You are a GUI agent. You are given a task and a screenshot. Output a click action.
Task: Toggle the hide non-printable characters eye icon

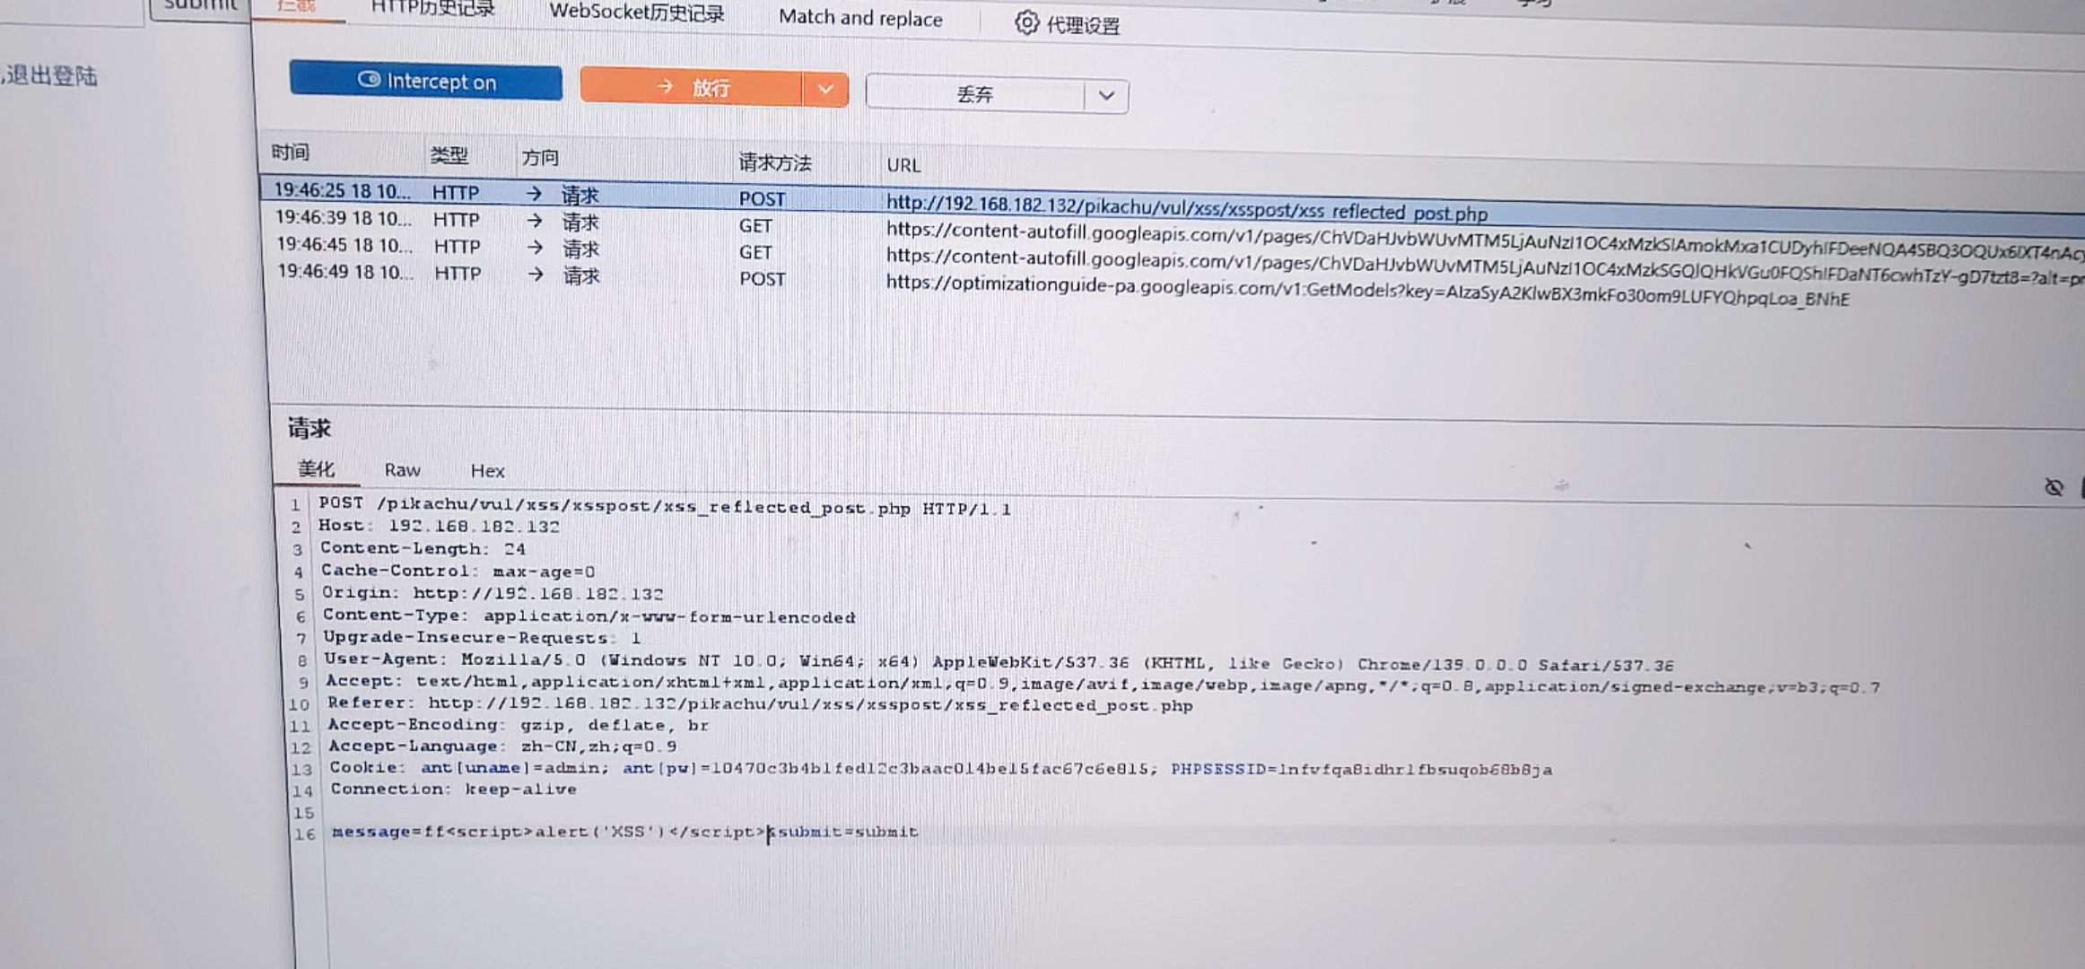(2053, 487)
